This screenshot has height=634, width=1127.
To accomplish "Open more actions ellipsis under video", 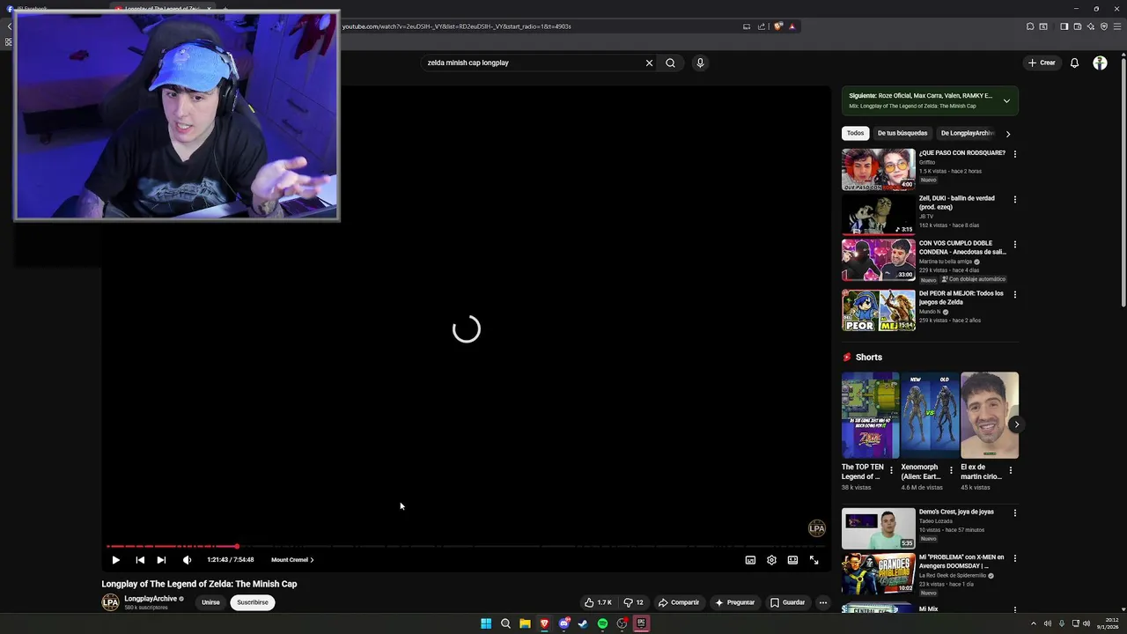I will pyautogui.click(x=822, y=602).
